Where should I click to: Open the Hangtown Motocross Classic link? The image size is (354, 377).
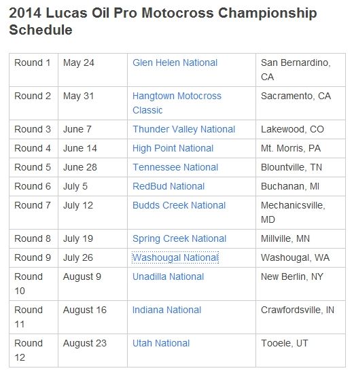pyautogui.click(x=177, y=103)
